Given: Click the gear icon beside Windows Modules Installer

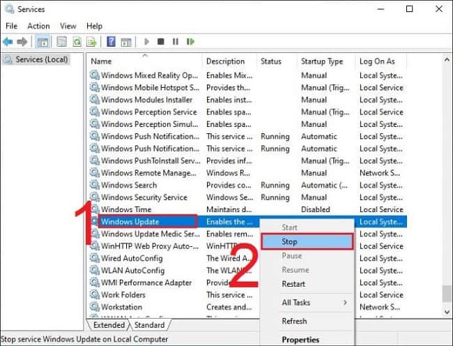Looking at the screenshot, I should (95, 100).
